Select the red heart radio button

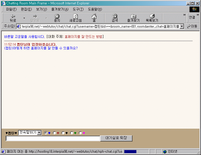tap(54, 133)
